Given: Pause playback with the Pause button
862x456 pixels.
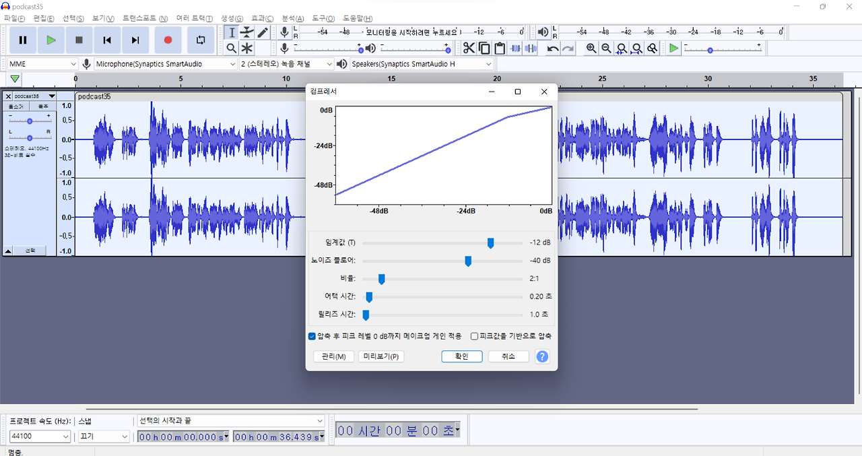Looking at the screenshot, I should (23, 40).
